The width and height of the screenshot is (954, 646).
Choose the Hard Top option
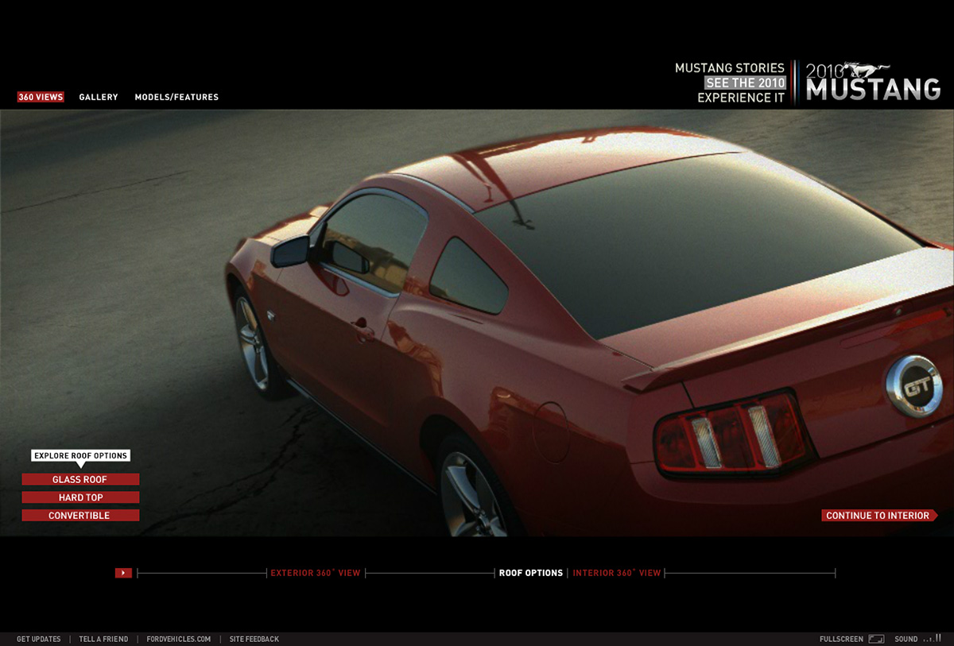coord(80,497)
